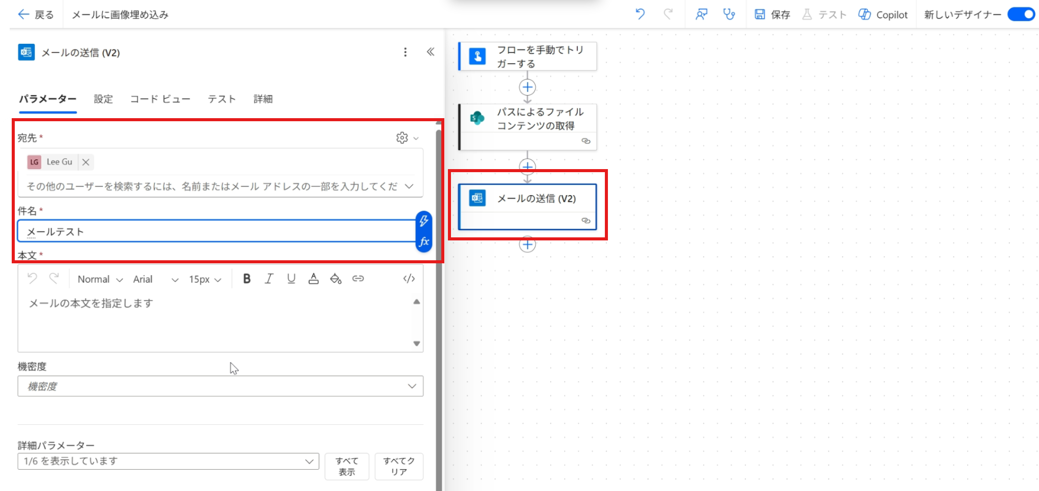Open dynamic content lightning icon on 件名
The image size is (1039, 491).
pos(422,220)
